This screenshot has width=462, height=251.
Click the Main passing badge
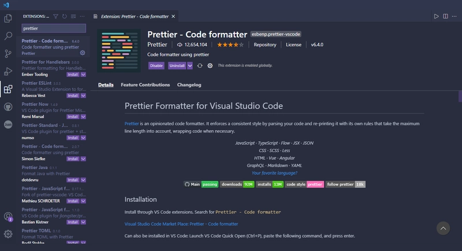coord(201,184)
